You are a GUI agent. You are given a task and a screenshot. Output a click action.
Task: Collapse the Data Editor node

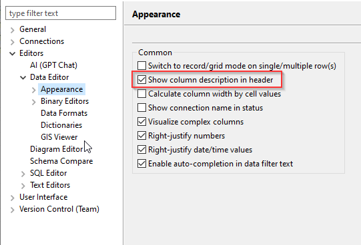click(x=23, y=78)
